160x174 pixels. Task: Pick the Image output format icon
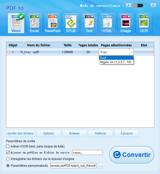click(126, 23)
